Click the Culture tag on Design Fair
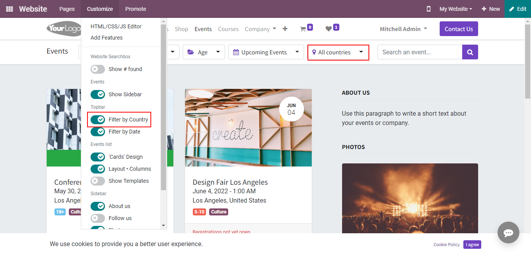Screen dimensions: 531x255 click(x=219, y=212)
